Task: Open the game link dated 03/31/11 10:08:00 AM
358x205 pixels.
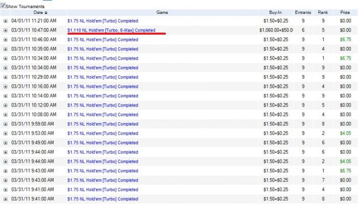Action: (103, 115)
